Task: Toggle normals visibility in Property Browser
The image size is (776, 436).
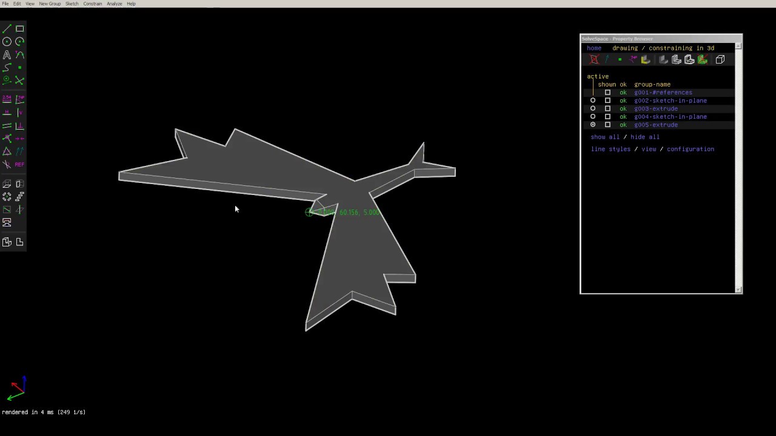Action: coord(607,59)
